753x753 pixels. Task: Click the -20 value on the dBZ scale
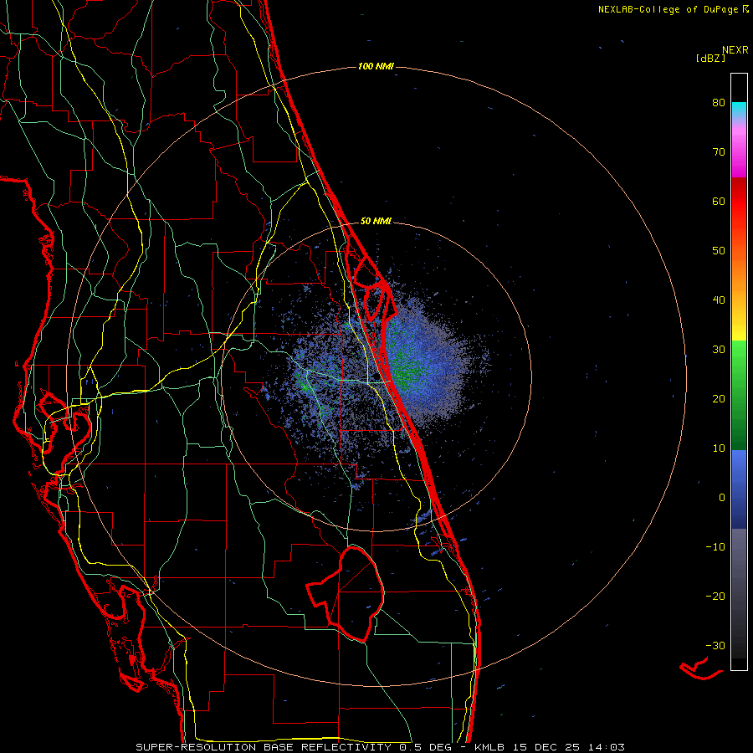[715, 597]
